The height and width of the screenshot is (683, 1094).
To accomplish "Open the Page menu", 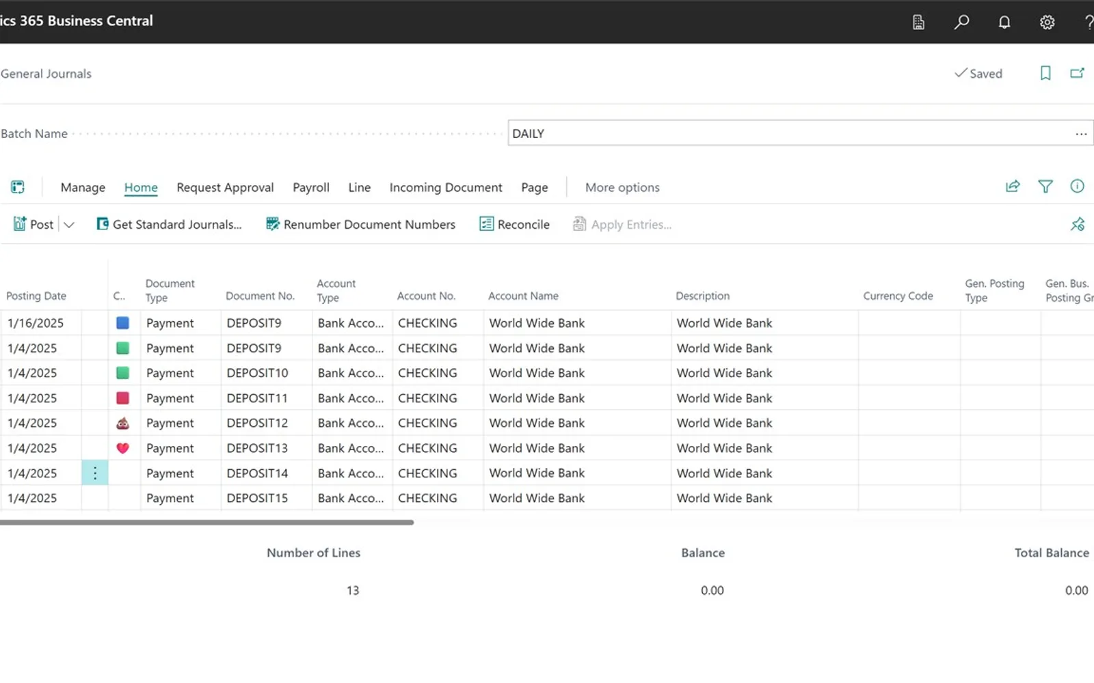I will pyautogui.click(x=535, y=187).
